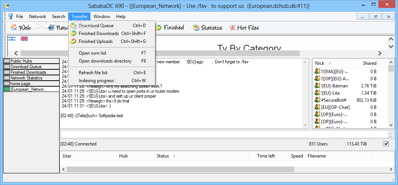The height and width of the screenshot is (185, 398).
Task: Open the Help menu
Action: [x=121, y=17]
